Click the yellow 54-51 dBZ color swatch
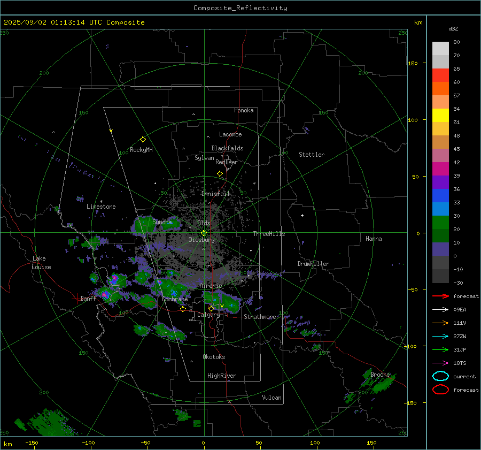The image size is (481, 450). click(x=440, y=116)
